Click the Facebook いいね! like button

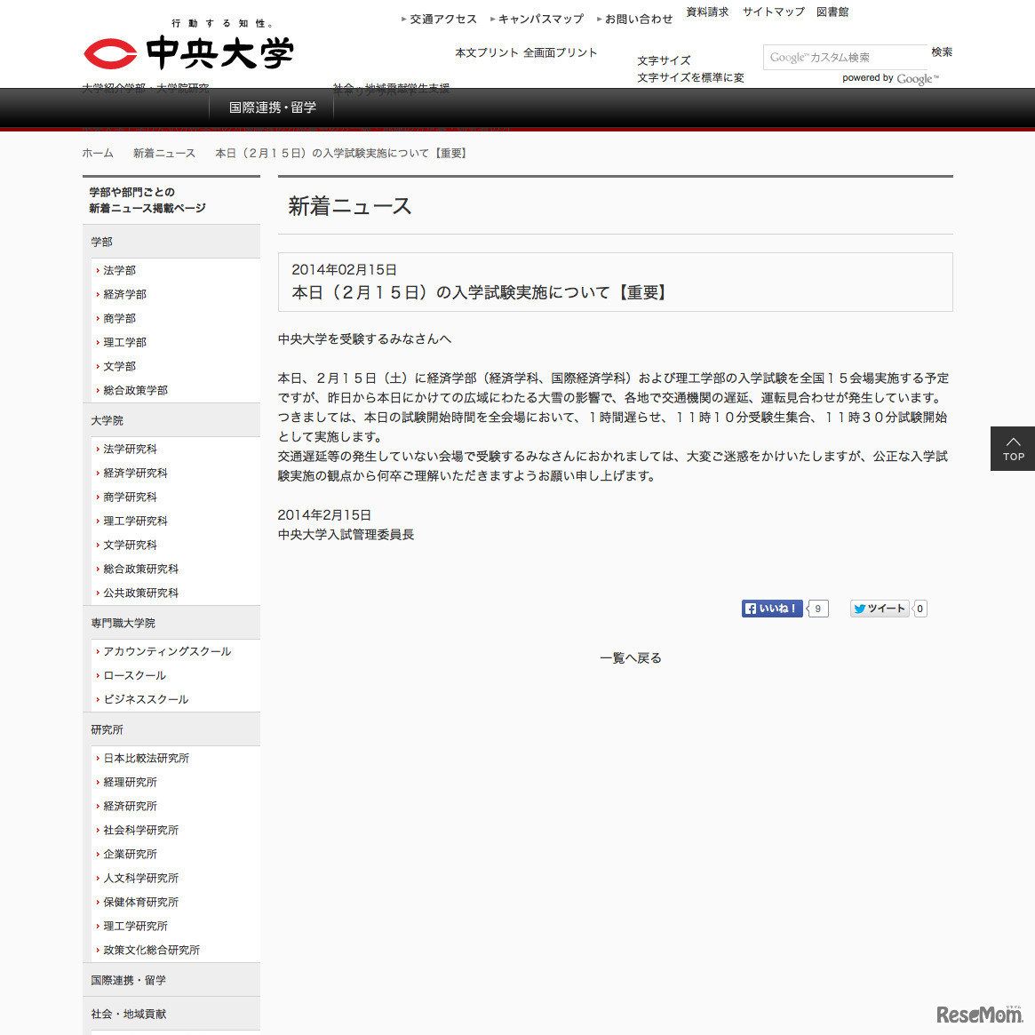click(771, 609)
